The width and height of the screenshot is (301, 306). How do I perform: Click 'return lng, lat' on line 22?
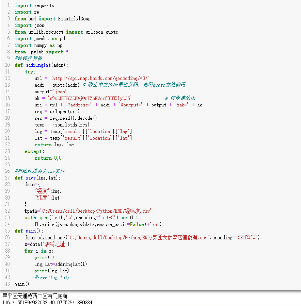54,145
